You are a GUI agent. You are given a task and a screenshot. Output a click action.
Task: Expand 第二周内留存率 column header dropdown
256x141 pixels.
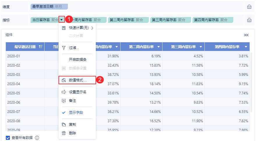[159, 47]
